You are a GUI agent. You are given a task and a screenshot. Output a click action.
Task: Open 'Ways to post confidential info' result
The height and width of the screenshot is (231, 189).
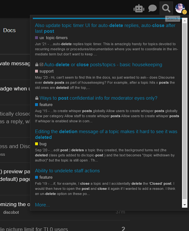point(98,98)
